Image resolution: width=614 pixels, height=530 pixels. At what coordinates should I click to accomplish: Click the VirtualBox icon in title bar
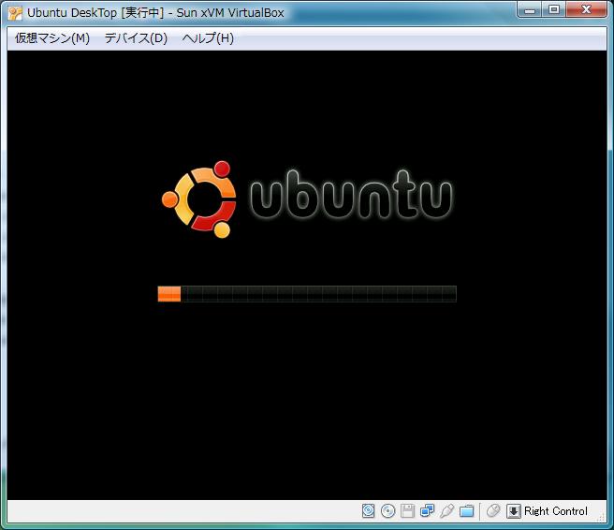tap(15, 13)
